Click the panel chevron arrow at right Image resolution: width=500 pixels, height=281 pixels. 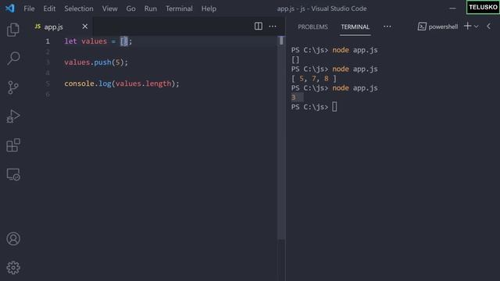click(x=488, y=26)
